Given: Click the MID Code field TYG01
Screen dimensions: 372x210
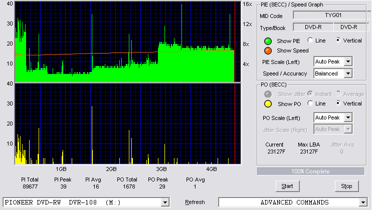Looking at the screenshot, I should 333,15.
